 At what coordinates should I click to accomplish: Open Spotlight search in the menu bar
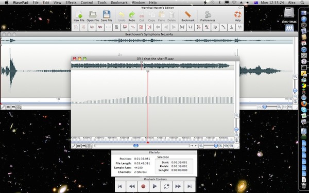[x=302, y=3]
